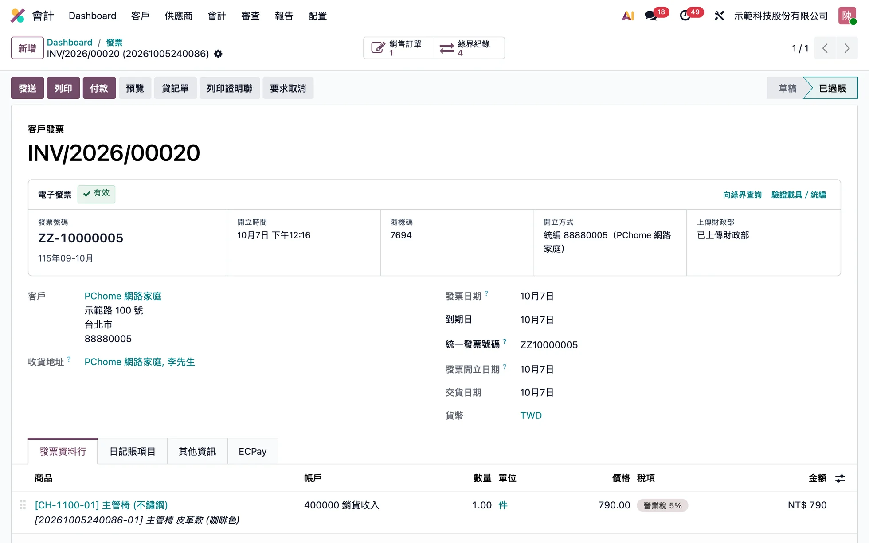Screen dimensions: 869x543
Task: Open the ECPay records smart button (綠界紀錄)
Action: coord(469,48)
